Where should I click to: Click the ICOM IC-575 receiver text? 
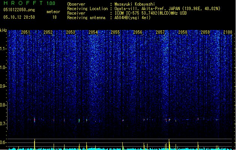[151, 13]
